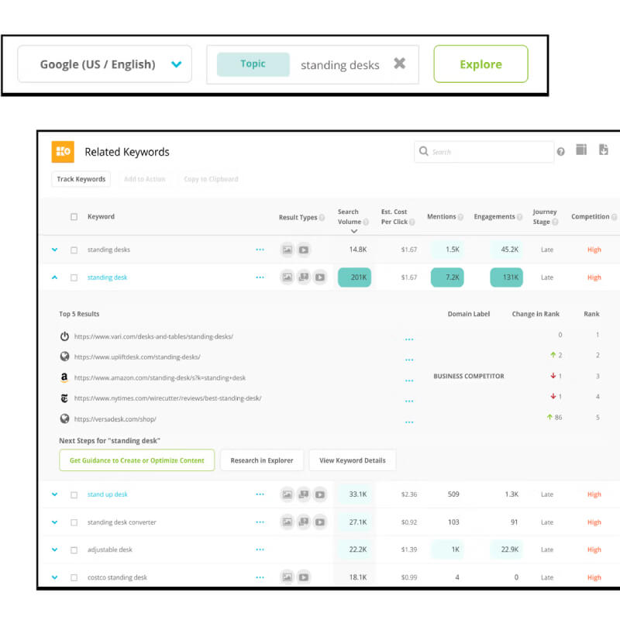This screenshot has width=620, height=620.
Task: Check the standing desk converter checkbox
Action: point(74,522)
